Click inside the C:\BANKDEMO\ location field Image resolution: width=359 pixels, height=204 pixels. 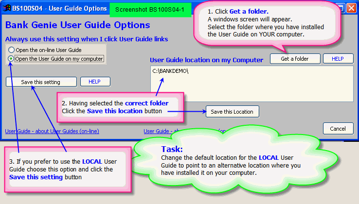[x=252, y=84]
